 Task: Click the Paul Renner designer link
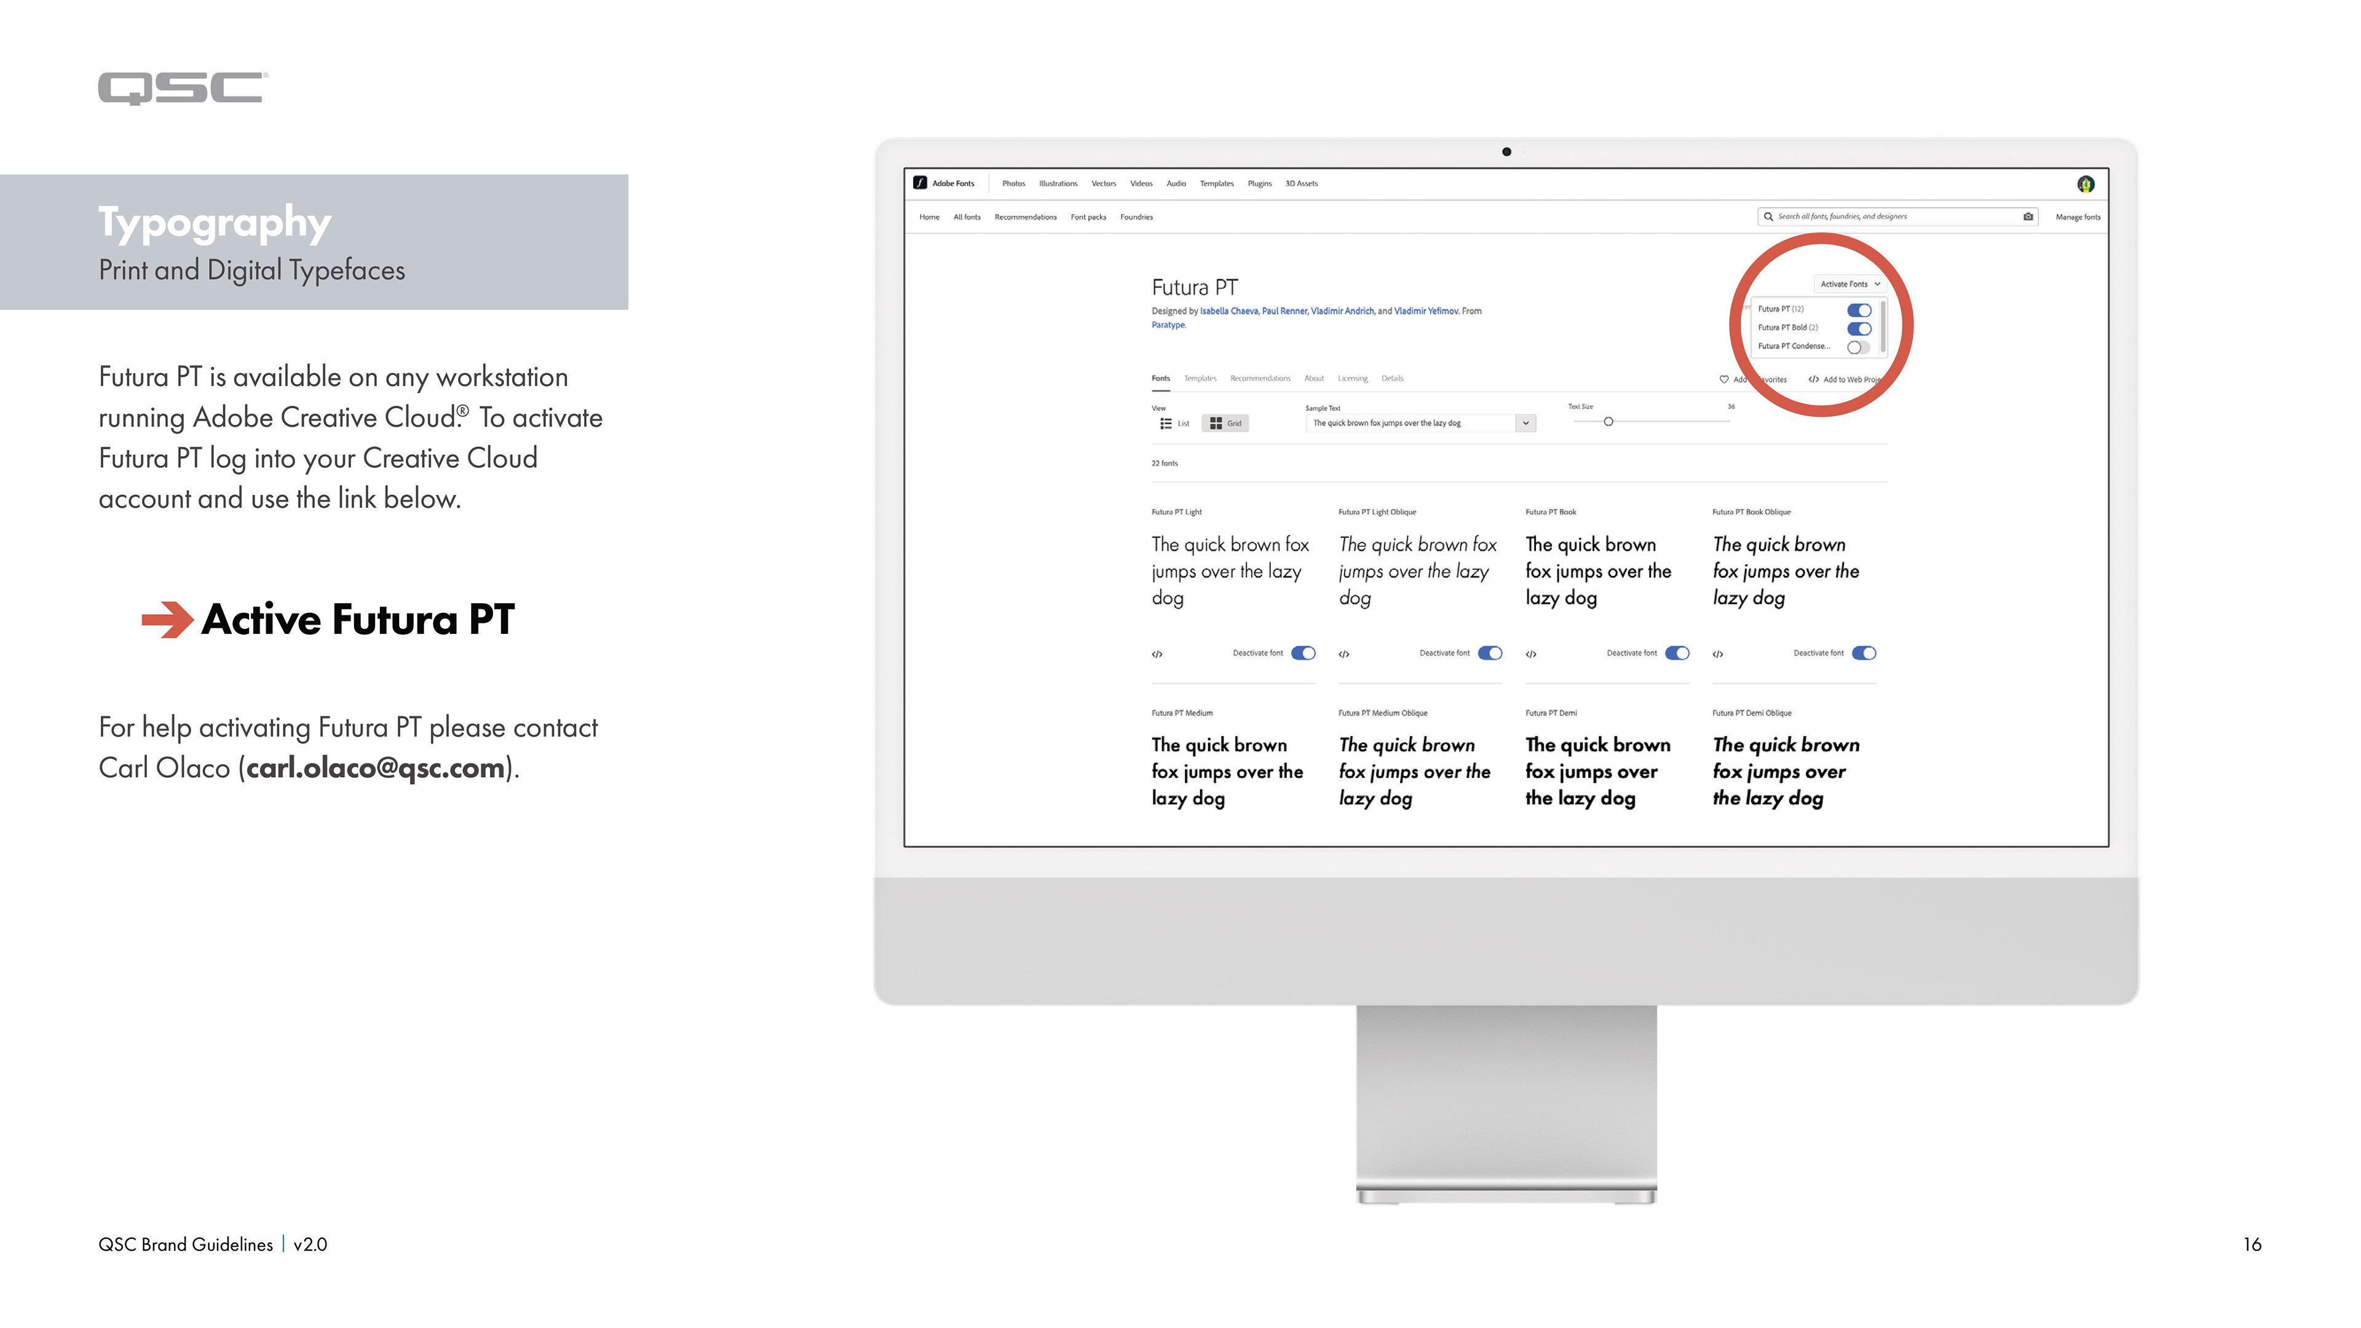point(1284,312)
